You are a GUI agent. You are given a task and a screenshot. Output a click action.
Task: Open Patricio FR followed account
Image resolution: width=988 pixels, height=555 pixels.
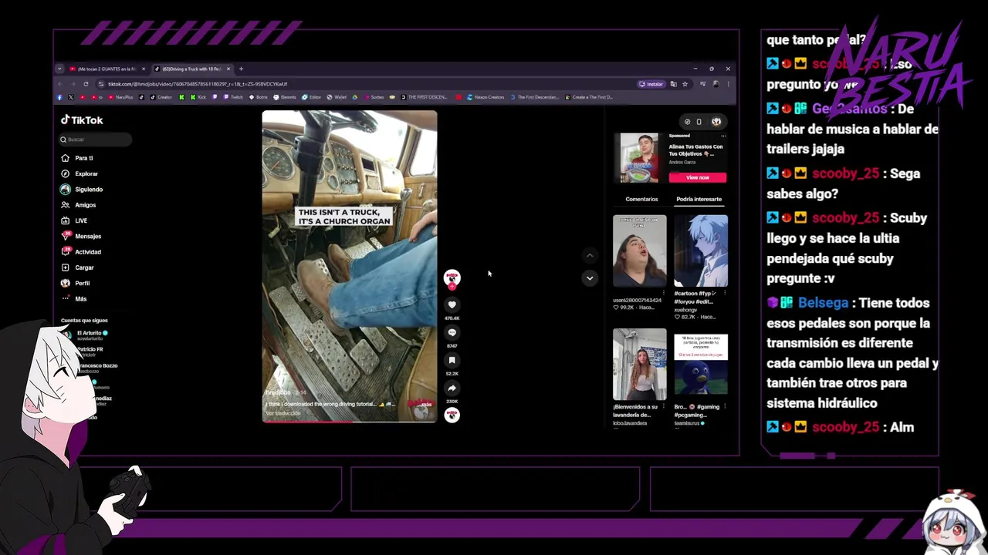pyautogui.click(x=90, y=351)
